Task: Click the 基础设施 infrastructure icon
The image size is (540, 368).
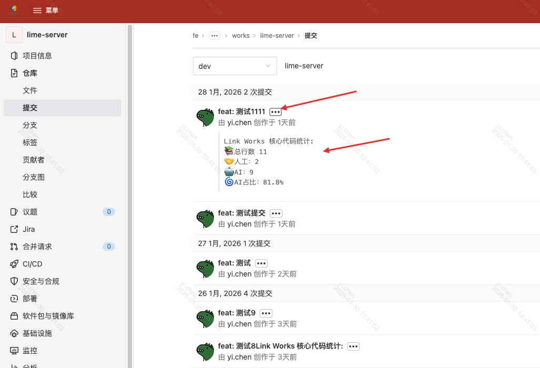Action: coord(15,333)
